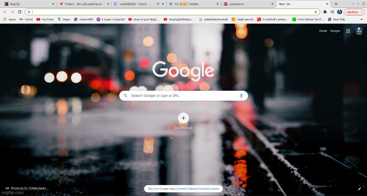Image resolution: width=367 pixels, height=196 pixels.
Task: Add a shortcut with the plus circle
Action: (183, 118)
